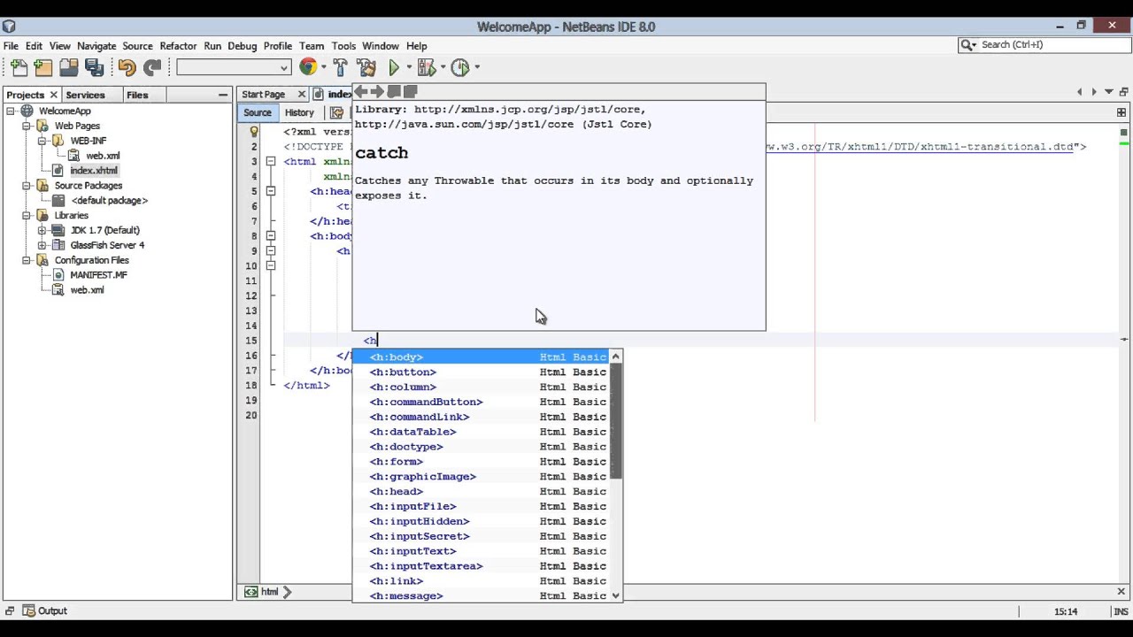Open the browser selection dropdown arrow
This screenshot has height=637, width=1133.
click(323, 67)
